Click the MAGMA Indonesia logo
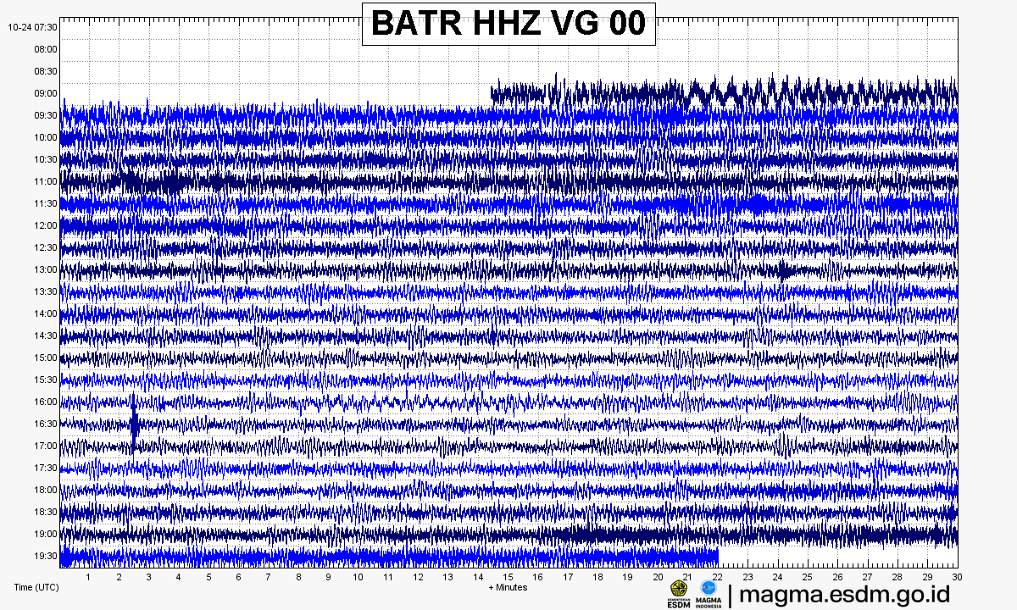Image resolution: width=1017 pixels, height=610 pixels. (709, 594)
